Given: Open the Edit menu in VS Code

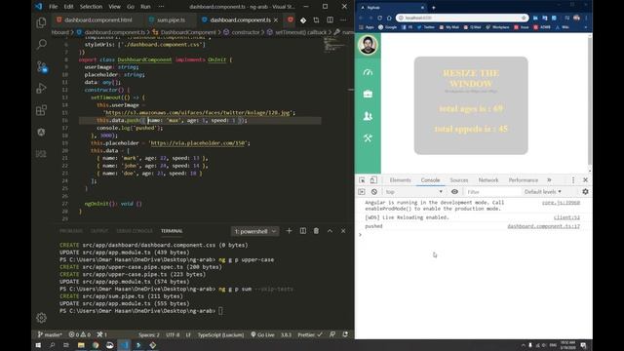Looking at the screenshot, I should 68,7.
